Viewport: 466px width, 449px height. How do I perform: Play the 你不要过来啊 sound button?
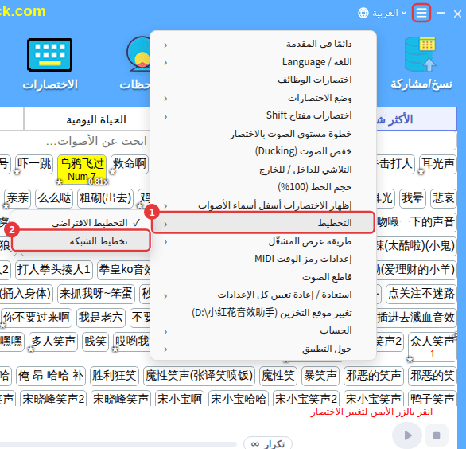click(x=37, y=318)
